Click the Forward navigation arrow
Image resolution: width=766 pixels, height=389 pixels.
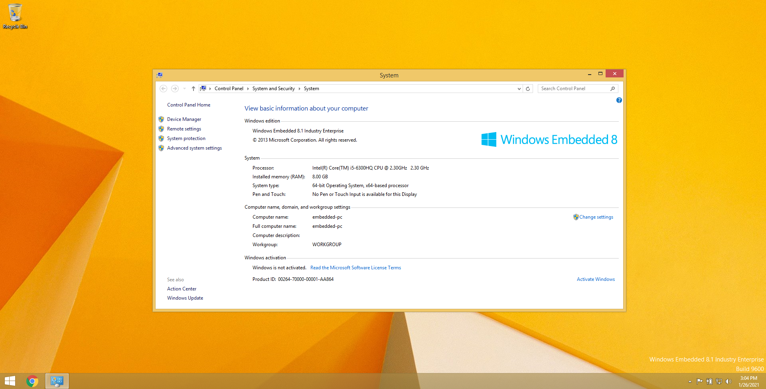click(x=175, y=89)
